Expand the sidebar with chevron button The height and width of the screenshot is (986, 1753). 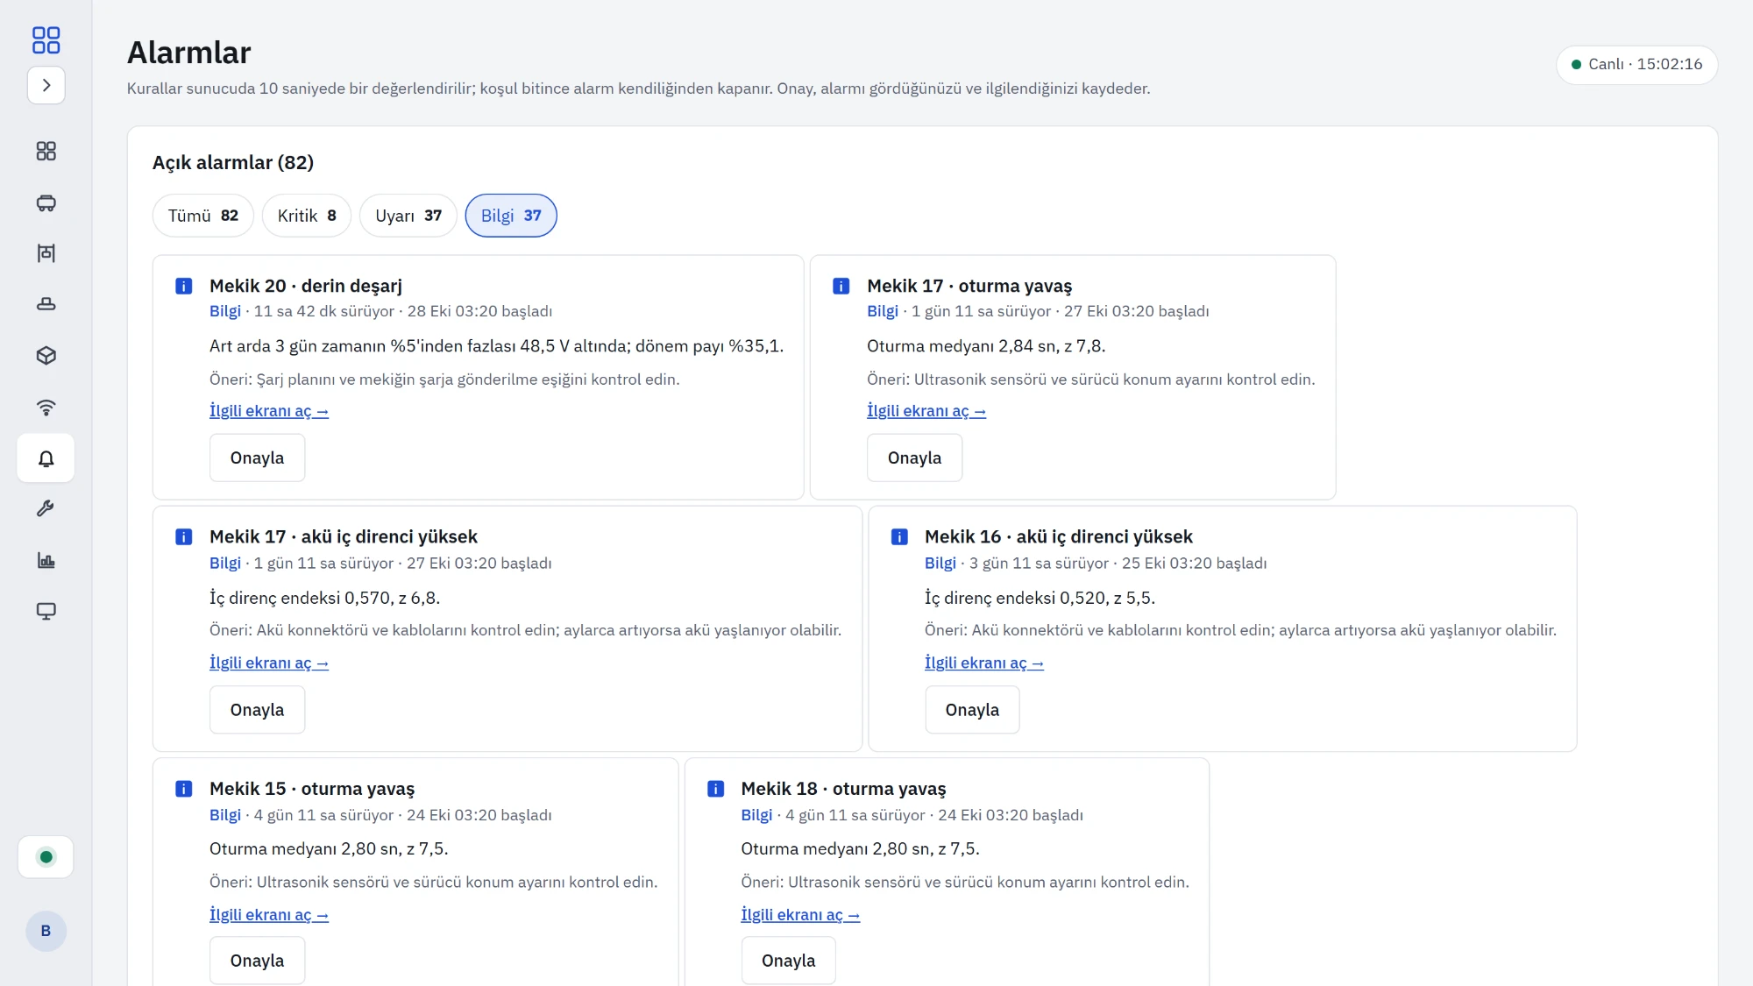(x=46, y=85)
